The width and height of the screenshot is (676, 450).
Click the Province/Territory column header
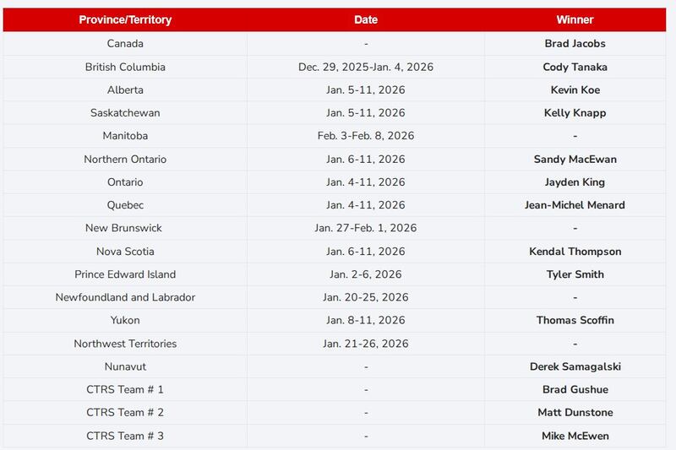[125, 19]
